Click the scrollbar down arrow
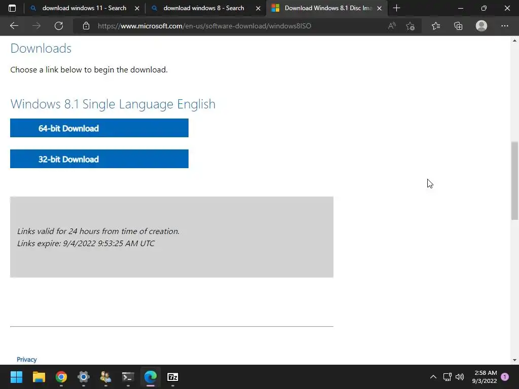 click(514, 360)
